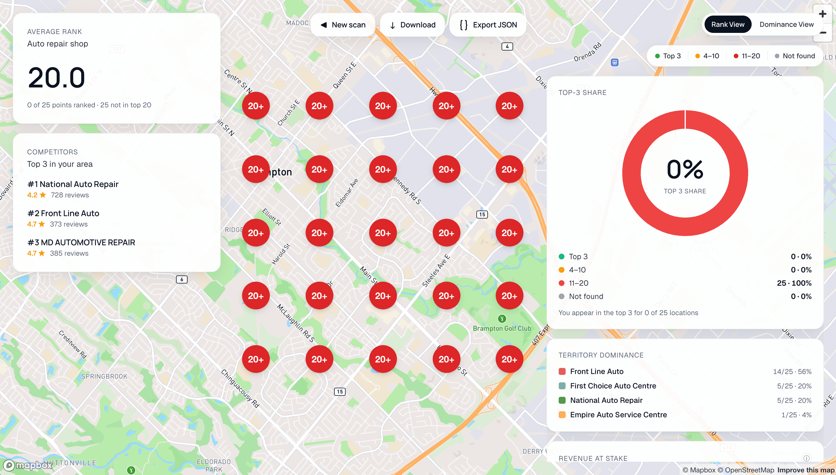The image size is (836, 475).
Task: Click the green National Auto Repair dominance swatch
Action: (562, 400)
